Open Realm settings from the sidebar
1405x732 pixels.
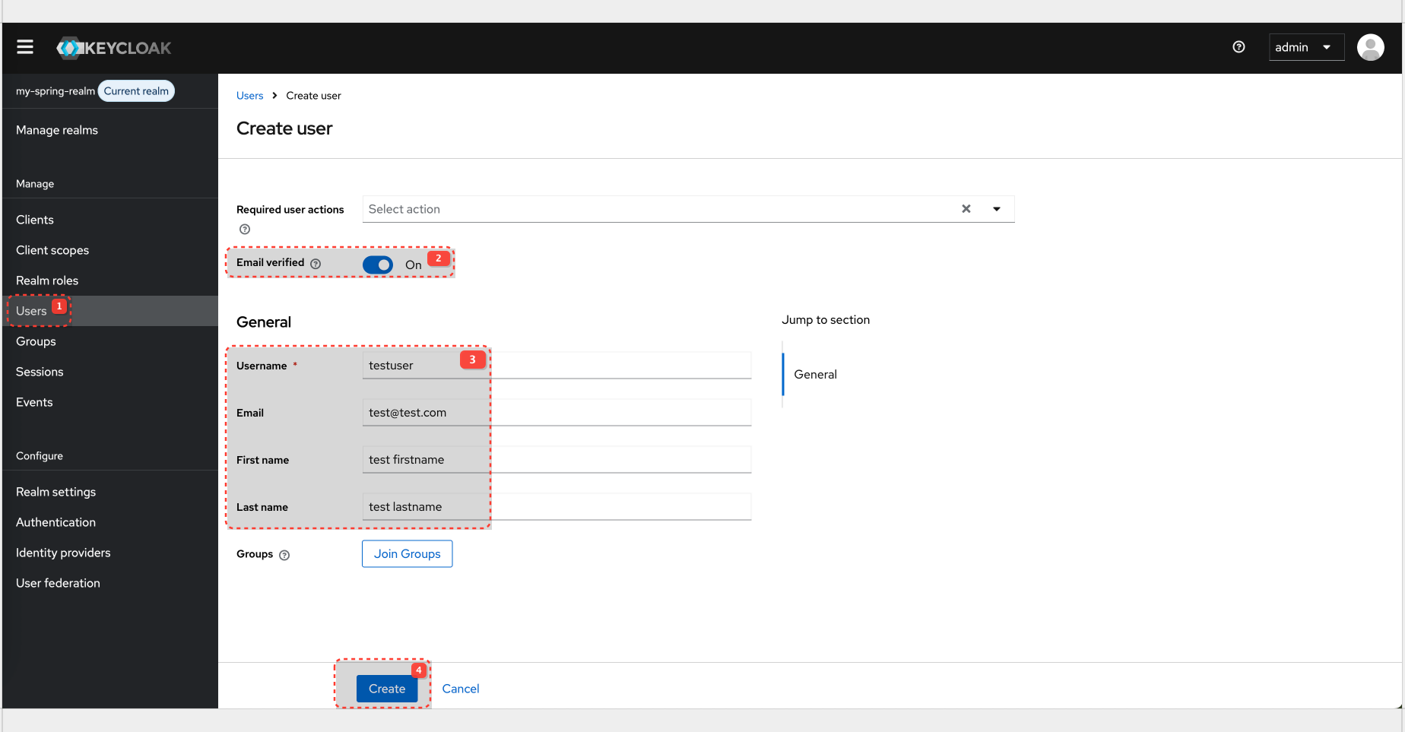(x=56, y=492)
